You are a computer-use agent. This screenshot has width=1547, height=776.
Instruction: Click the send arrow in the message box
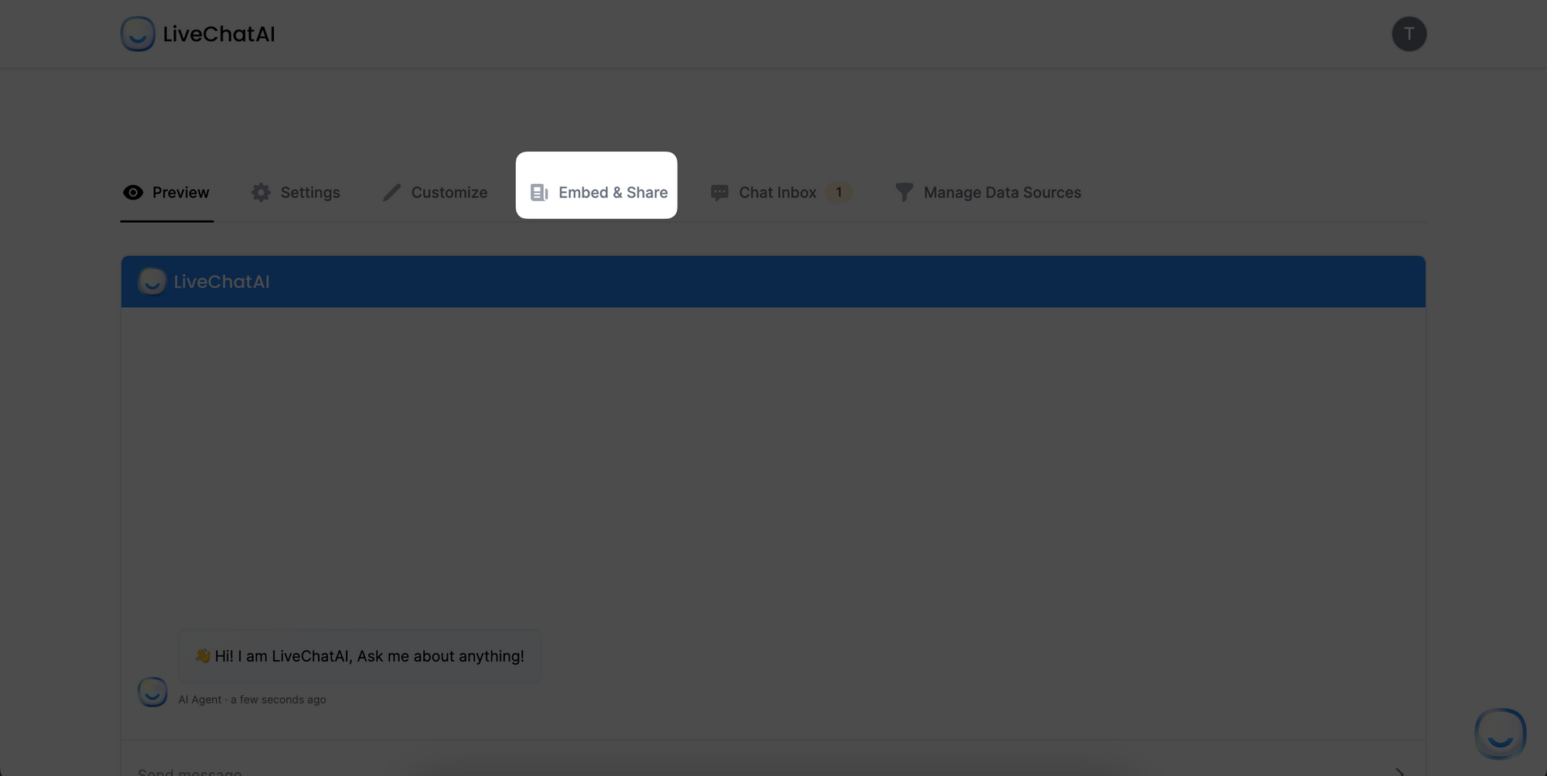click(1399, 771)
